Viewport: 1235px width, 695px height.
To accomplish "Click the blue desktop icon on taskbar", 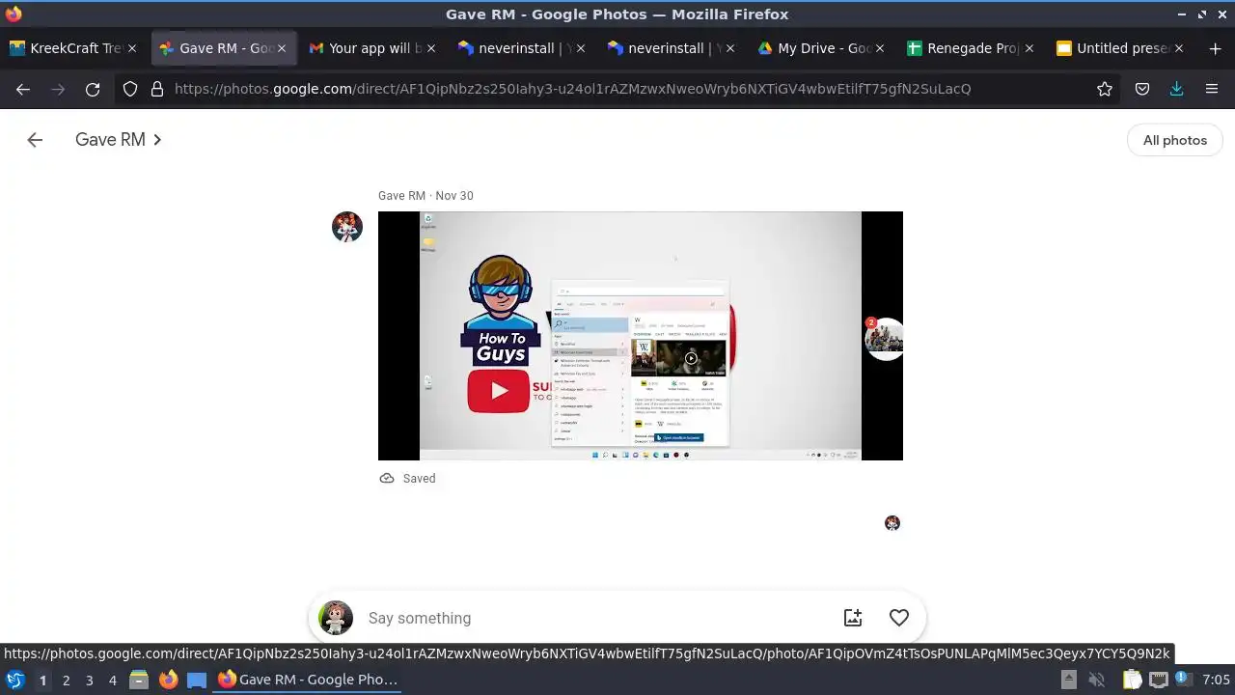I will (x=197, y=680).
